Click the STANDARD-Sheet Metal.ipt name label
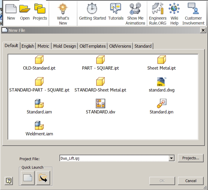Viewport: 208px width, 190px height. tap(101, 90)
